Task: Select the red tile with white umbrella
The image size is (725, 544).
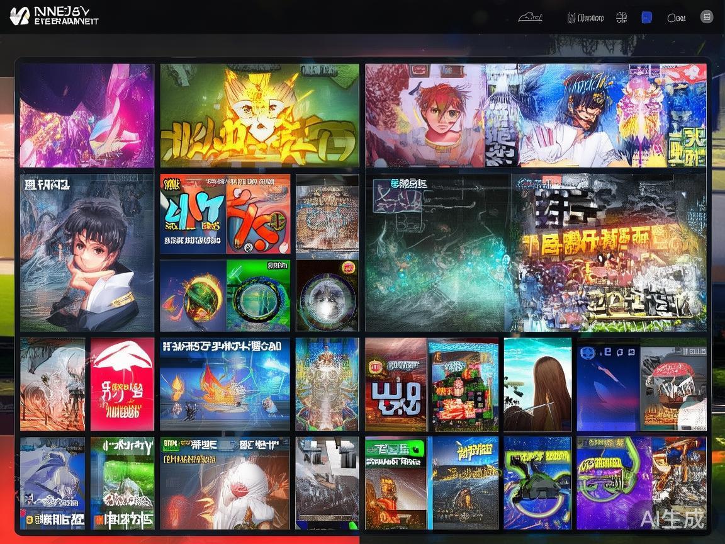Action: pyautogui.click(x=122, y=384)
